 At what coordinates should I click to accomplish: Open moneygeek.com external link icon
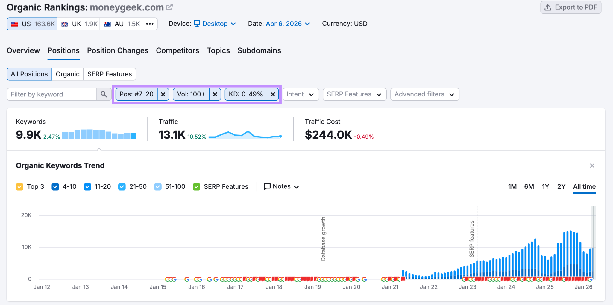point(170,7)
